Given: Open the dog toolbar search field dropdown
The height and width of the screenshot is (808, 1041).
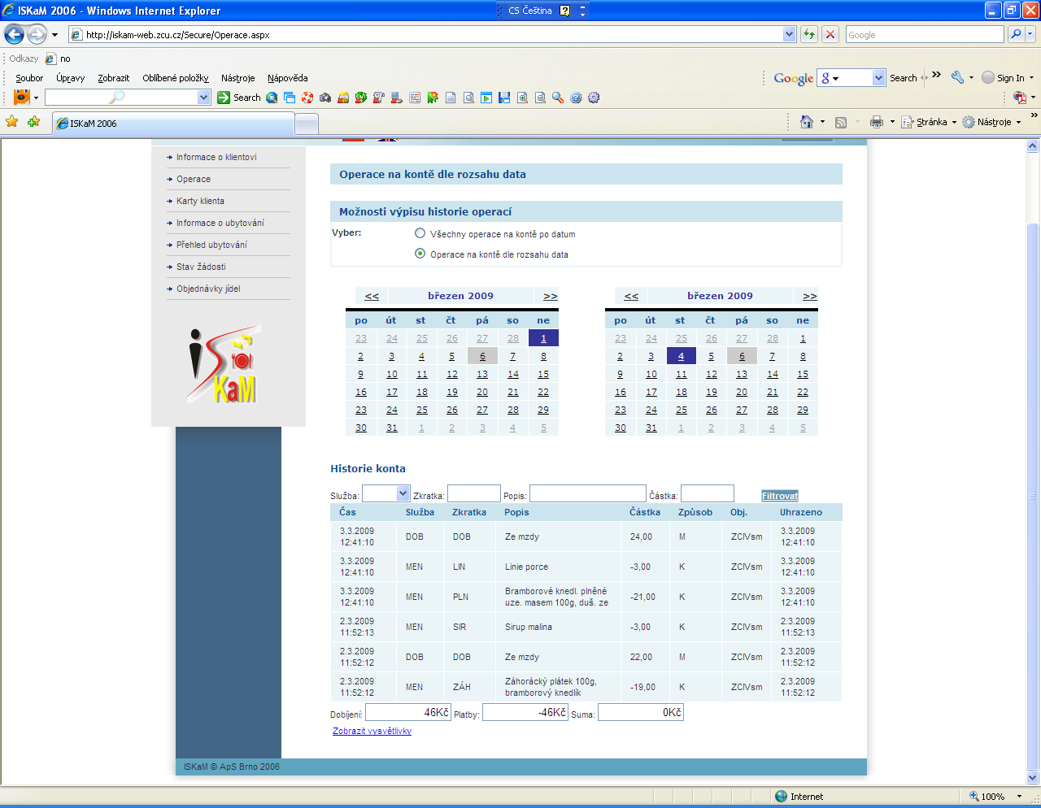Looking at the screenshot, I should [x=203, y=98].
